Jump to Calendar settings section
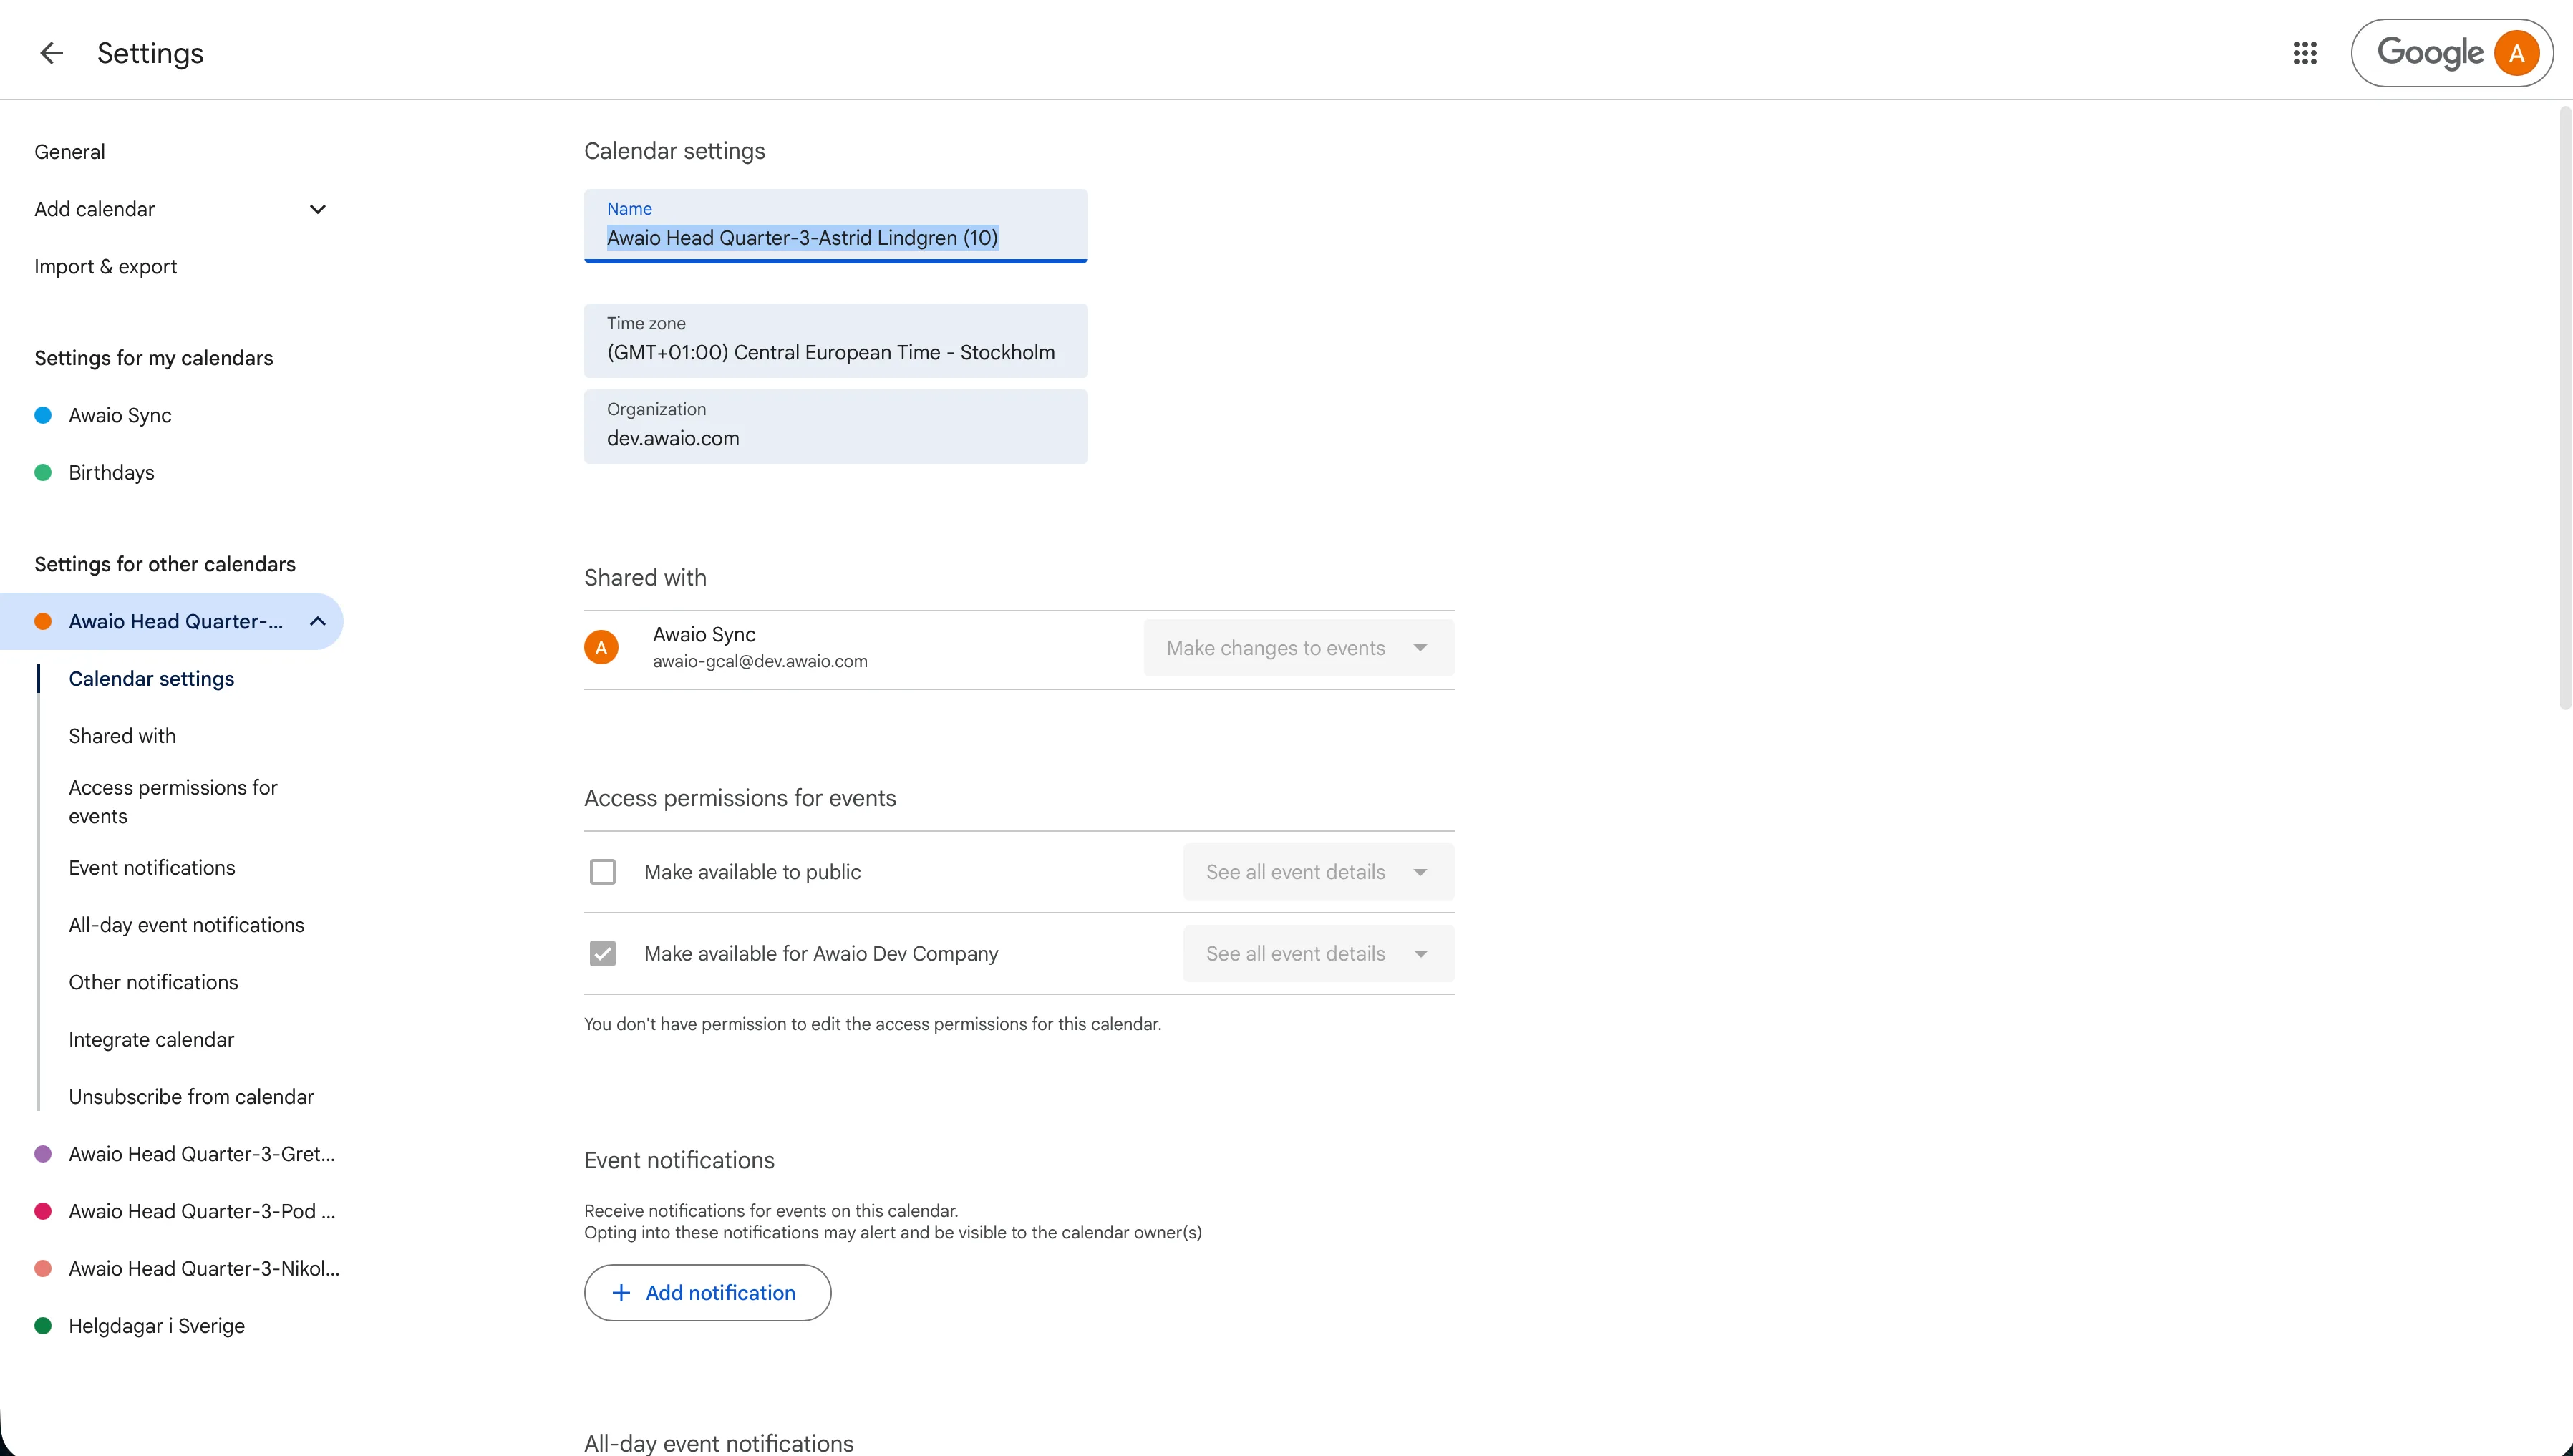This screenshot has width=2573, height=1456. click(x=151, y=679)
